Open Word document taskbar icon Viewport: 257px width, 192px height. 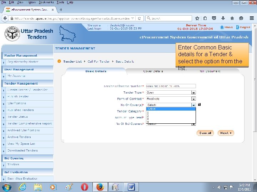(131, 187)
